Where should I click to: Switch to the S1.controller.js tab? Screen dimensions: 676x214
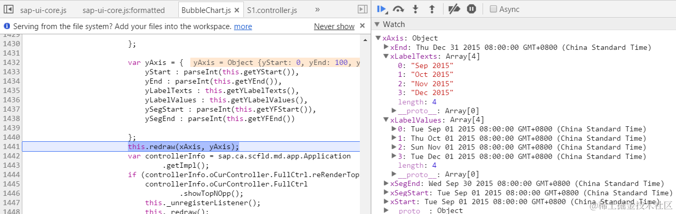[272, 10]
